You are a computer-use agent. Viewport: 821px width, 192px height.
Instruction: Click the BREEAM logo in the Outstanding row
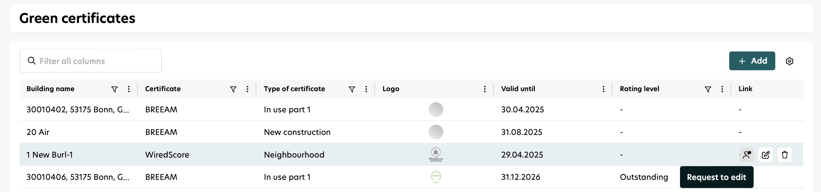pyautogui.click(x=436, y=177)
